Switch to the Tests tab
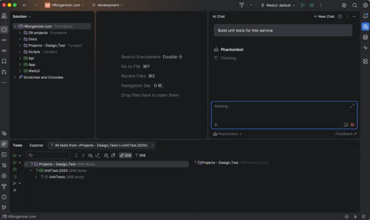 pyautogui.click(x=17, y=145)
